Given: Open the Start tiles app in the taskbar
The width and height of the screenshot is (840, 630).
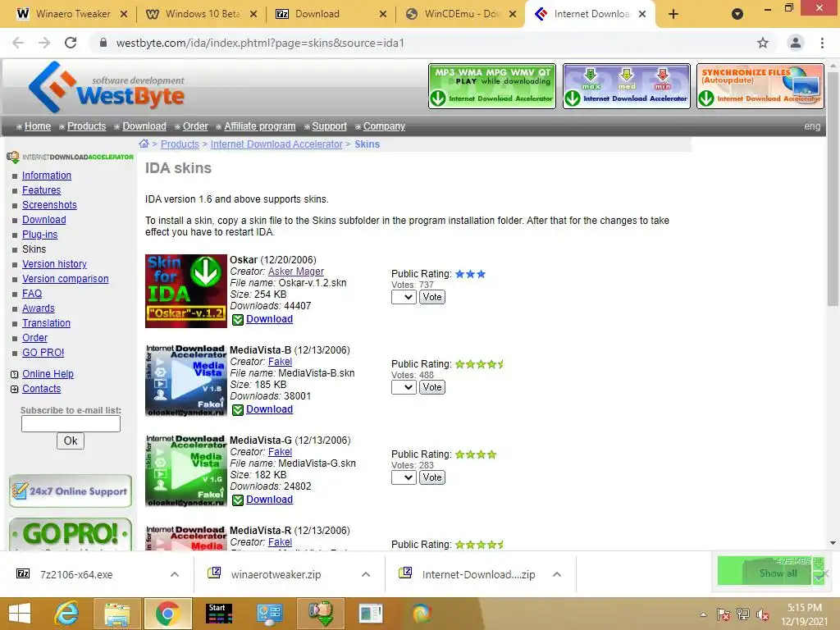Looking at the screenshot, I should [x=219, y=614].
